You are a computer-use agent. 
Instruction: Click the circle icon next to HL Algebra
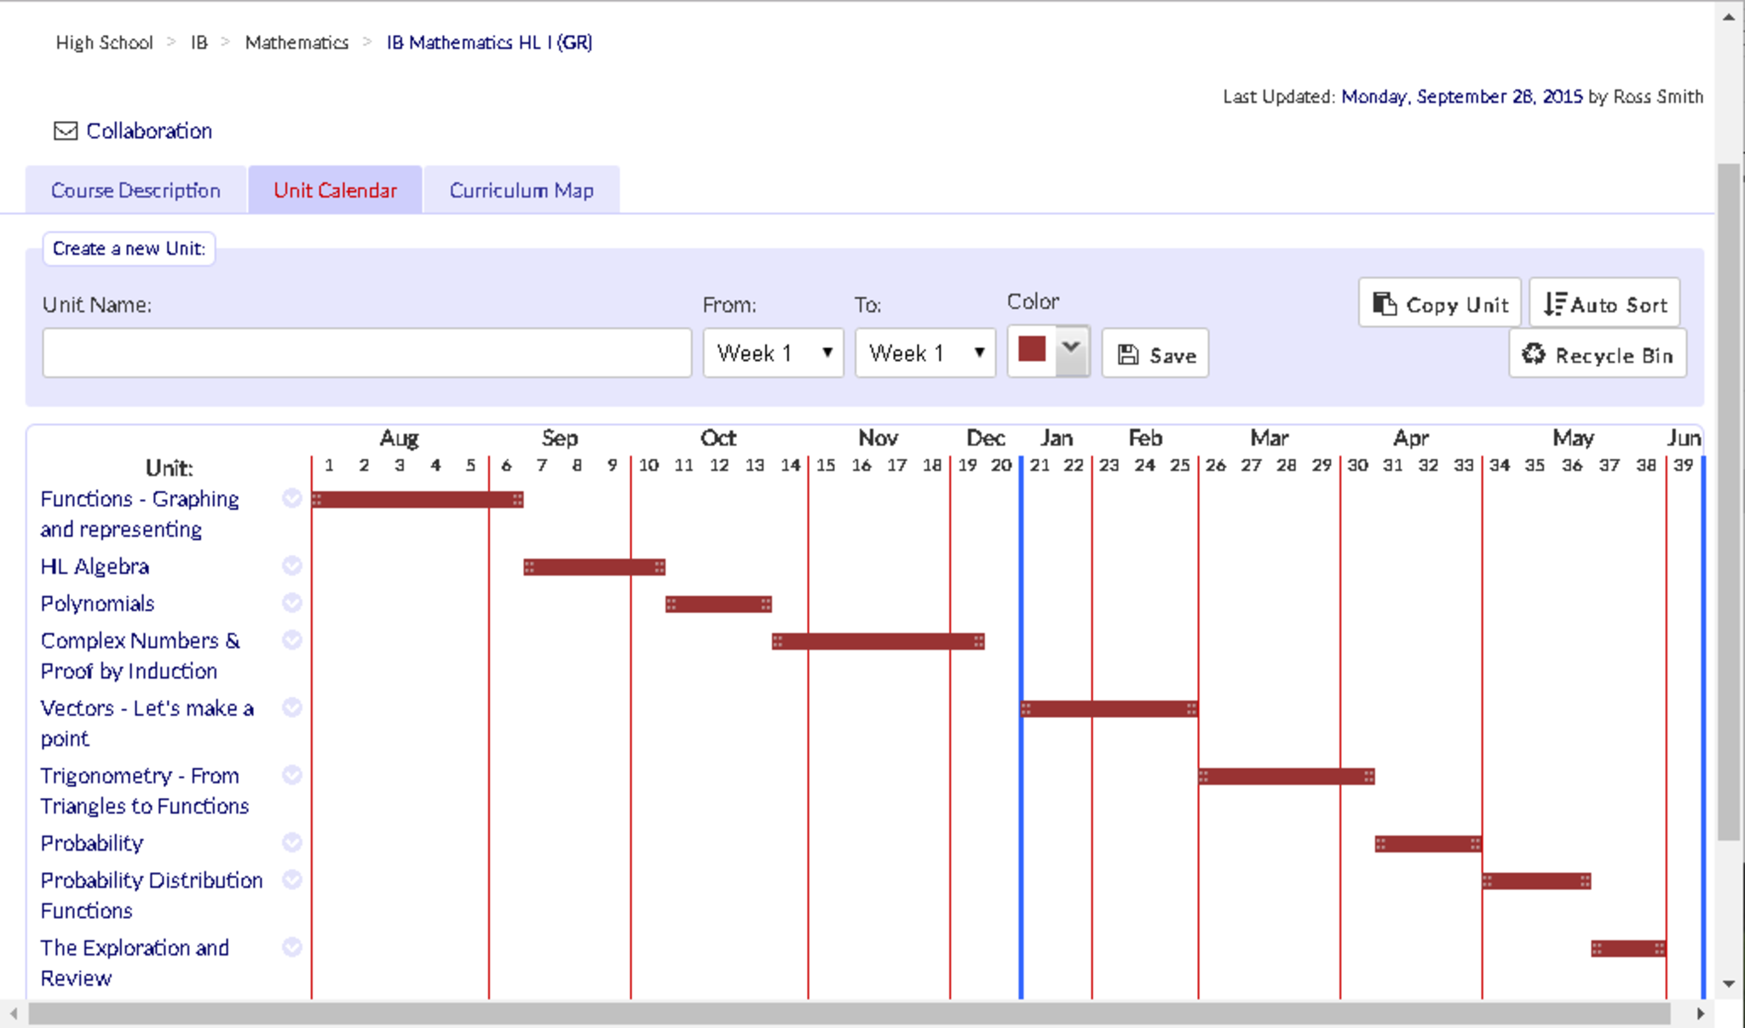coord(292,566)
